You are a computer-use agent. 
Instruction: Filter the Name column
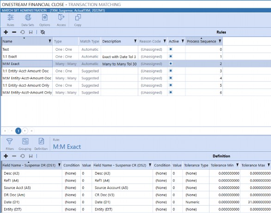tap(50, 41)
